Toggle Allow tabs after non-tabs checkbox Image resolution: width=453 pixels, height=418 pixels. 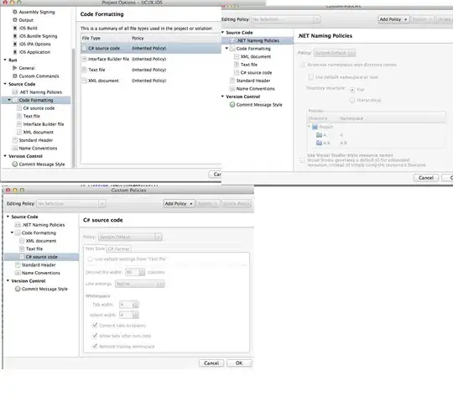tap(95, 336)
